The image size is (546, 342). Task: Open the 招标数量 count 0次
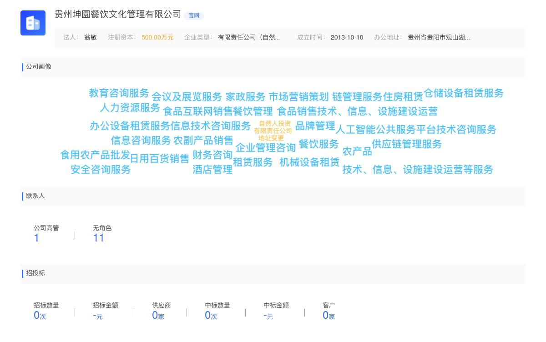coord(40,315)
